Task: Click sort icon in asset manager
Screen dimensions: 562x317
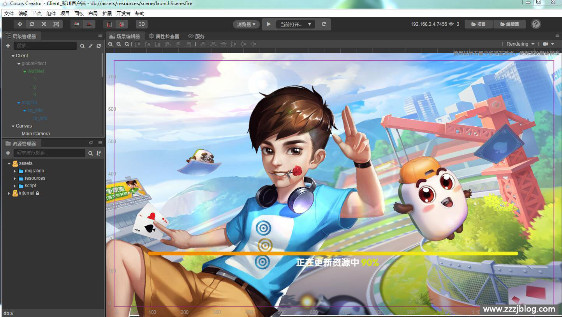Action: [99, 153]
